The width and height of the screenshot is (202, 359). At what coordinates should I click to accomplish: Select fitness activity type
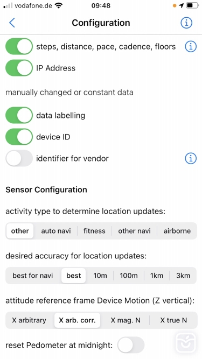(x=94, y=231)
